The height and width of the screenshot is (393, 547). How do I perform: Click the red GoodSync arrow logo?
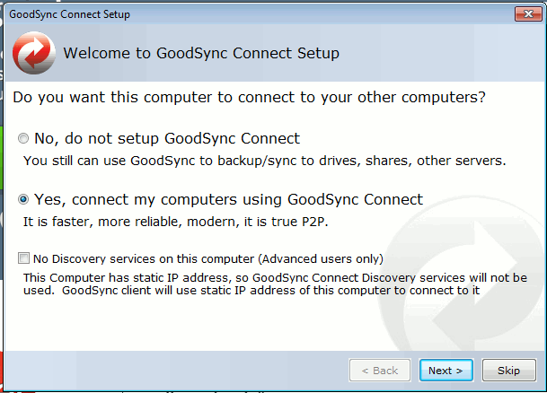click(x=34, y=53)
